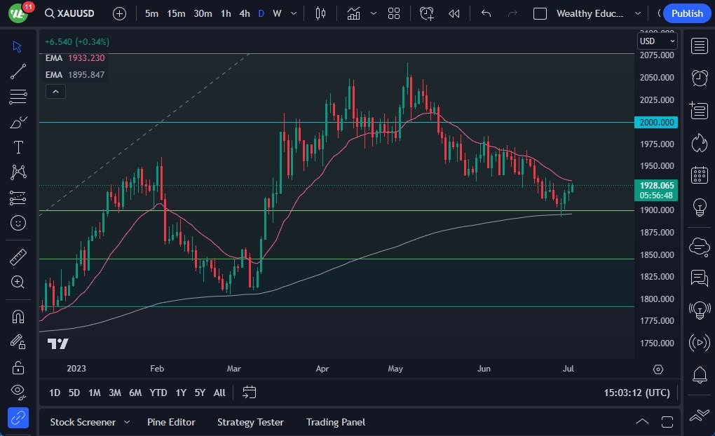
Task: Switch to the Pine Editor tab
Action: coord(171,422)
